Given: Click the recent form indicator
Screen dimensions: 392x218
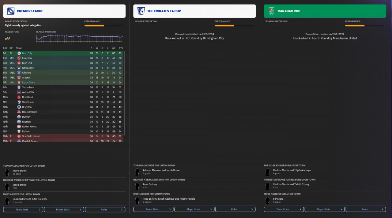Looking at the screenshot, I should 8,38.
